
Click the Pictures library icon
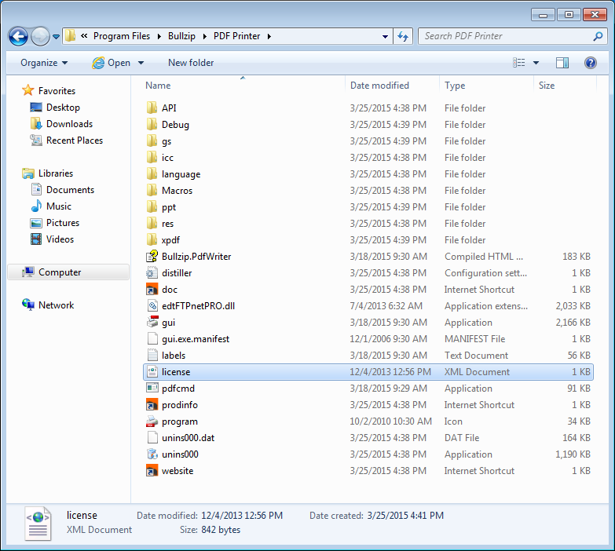tap(36, 223)
